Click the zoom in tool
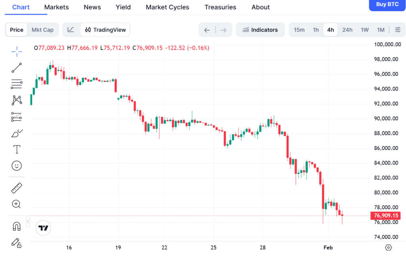 [x=17, y=204]
